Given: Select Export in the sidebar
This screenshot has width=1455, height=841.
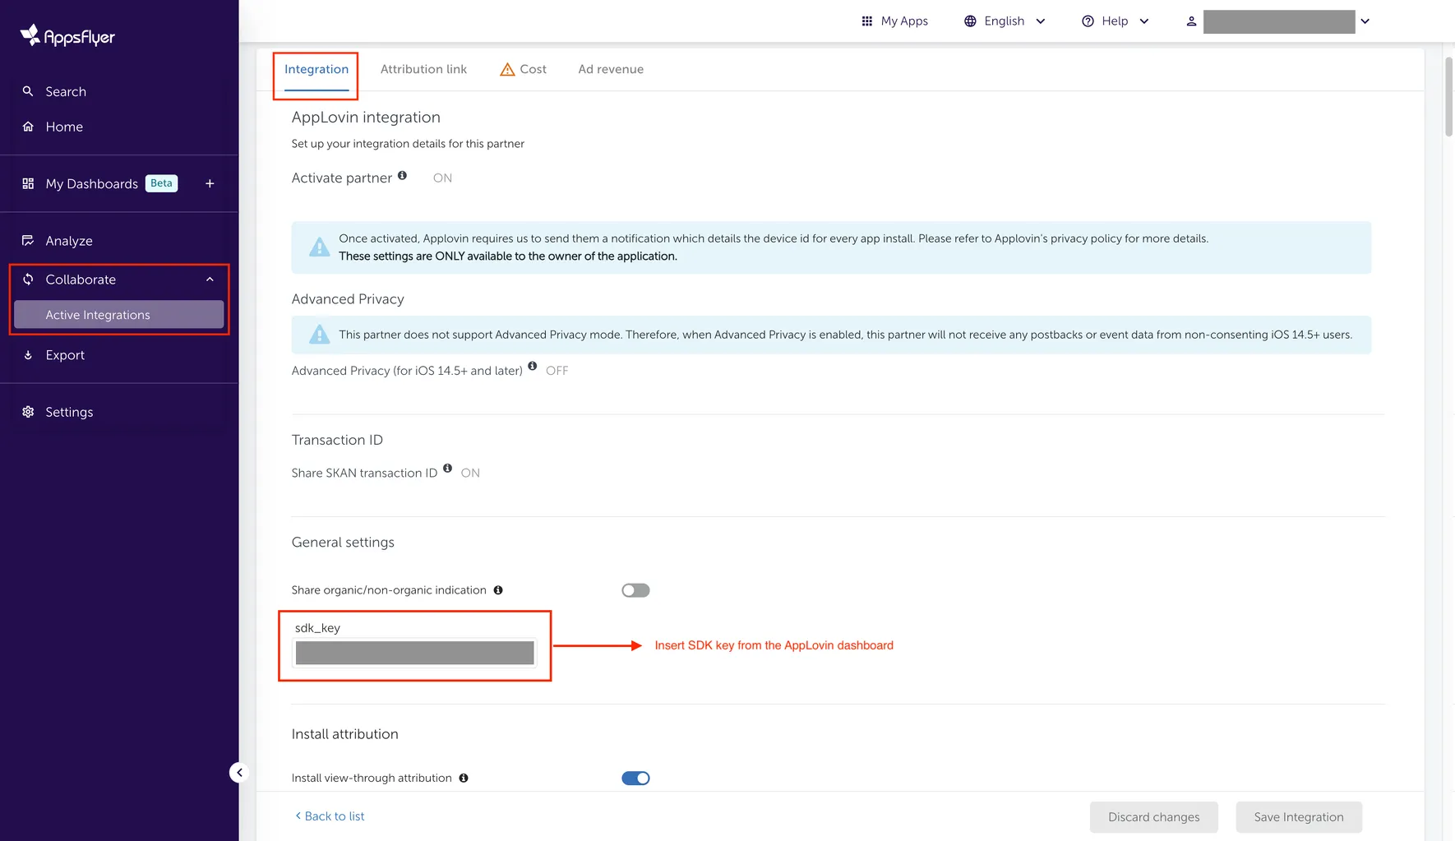Looking at the screenshot, I should coord(66,354).
